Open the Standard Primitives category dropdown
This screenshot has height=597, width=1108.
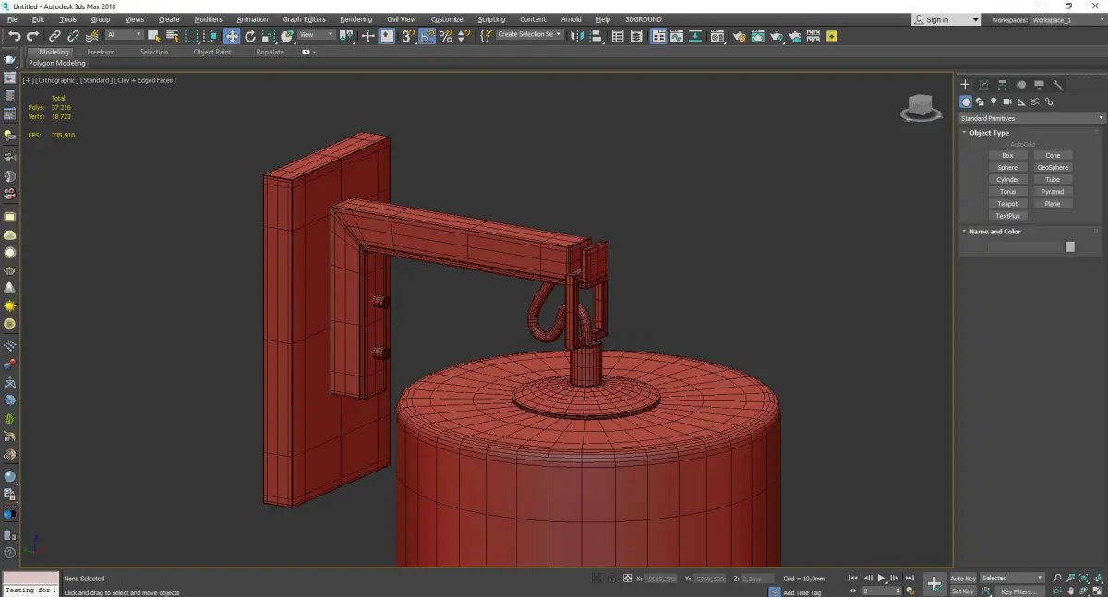coord(1031,118)
